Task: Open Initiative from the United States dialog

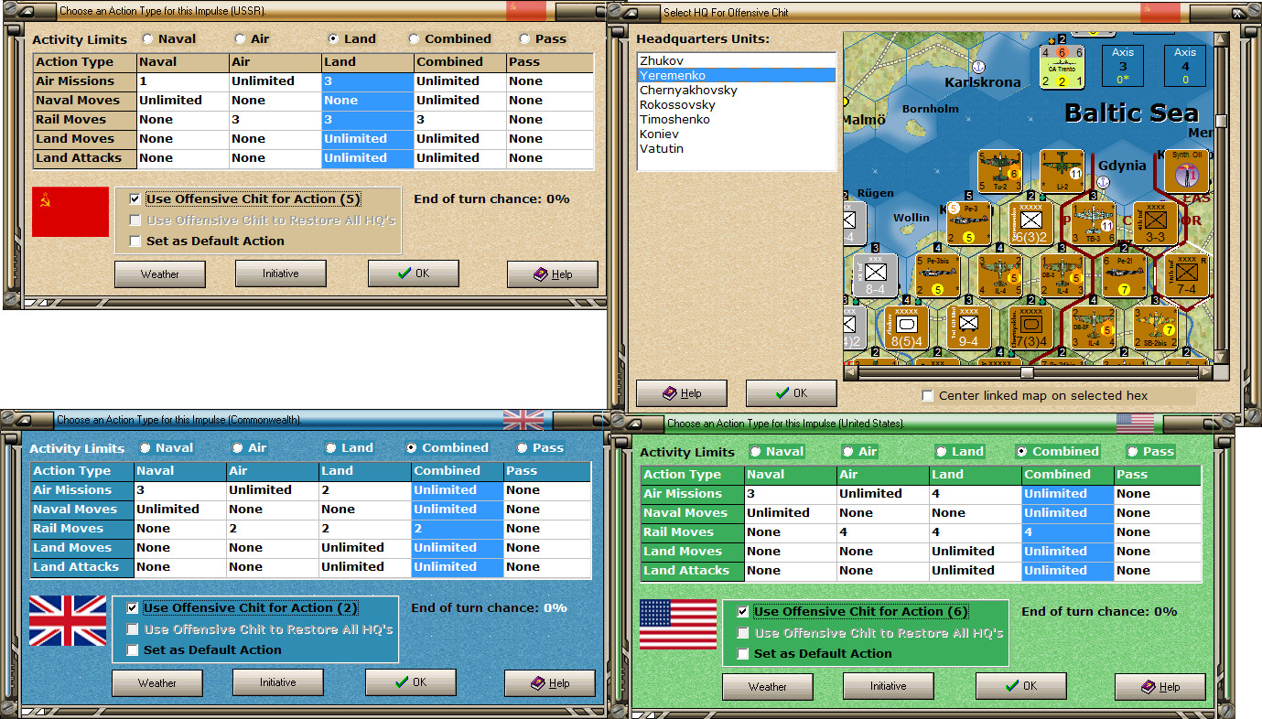Action: coord(889,686)
